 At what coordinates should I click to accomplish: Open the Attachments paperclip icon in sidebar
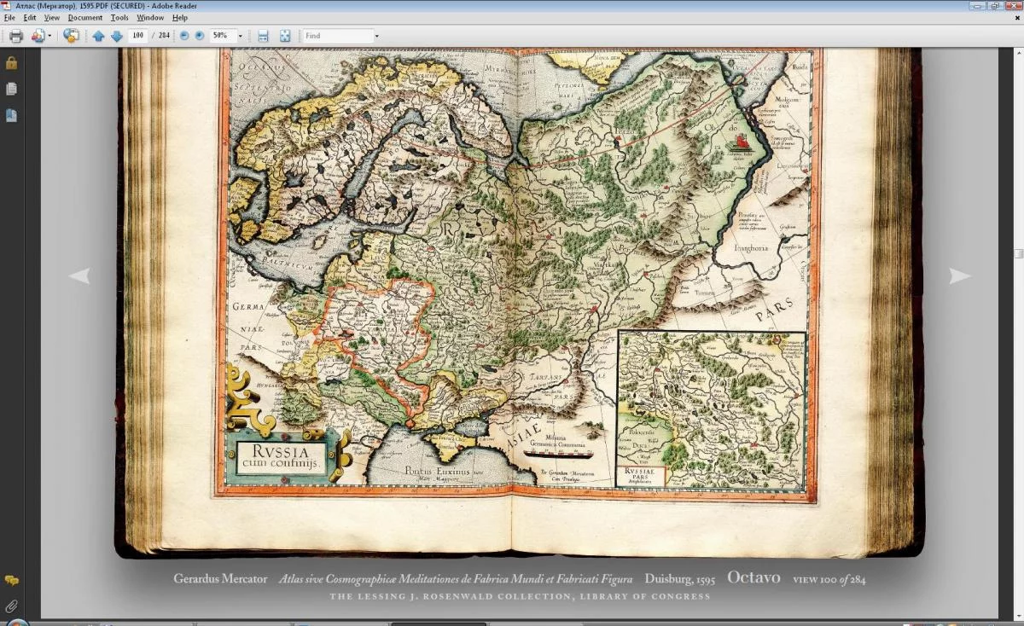(x=11, y=606)
